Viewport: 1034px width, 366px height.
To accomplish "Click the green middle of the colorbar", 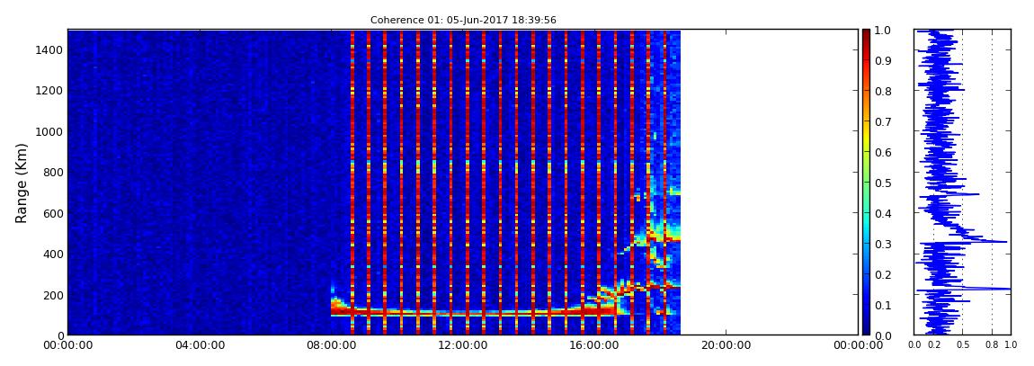I will (x=866, y=183).
